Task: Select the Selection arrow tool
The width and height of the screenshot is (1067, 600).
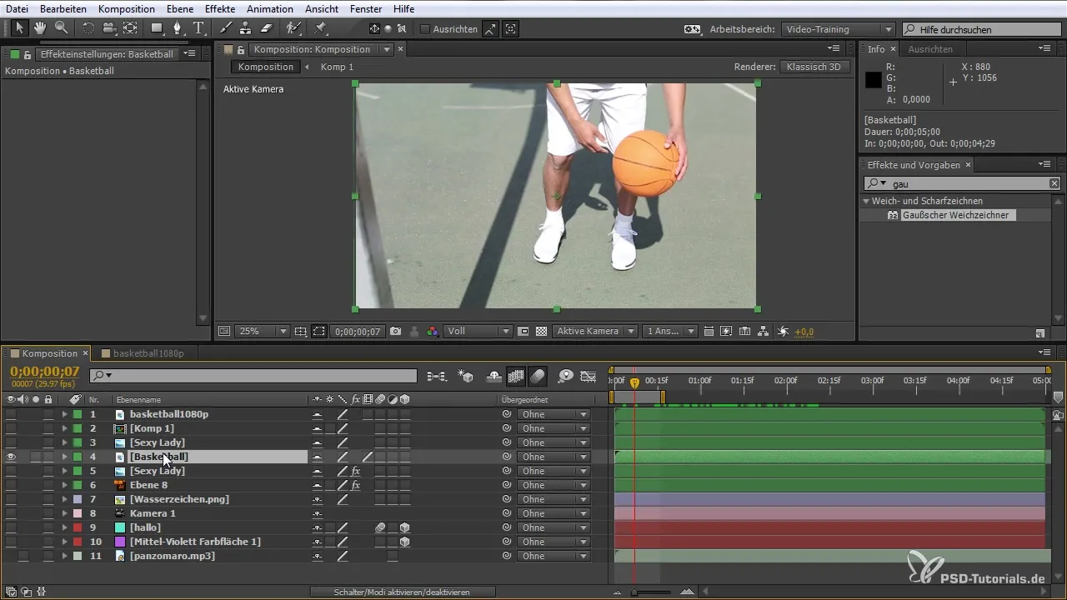Action: coord(20,28)
